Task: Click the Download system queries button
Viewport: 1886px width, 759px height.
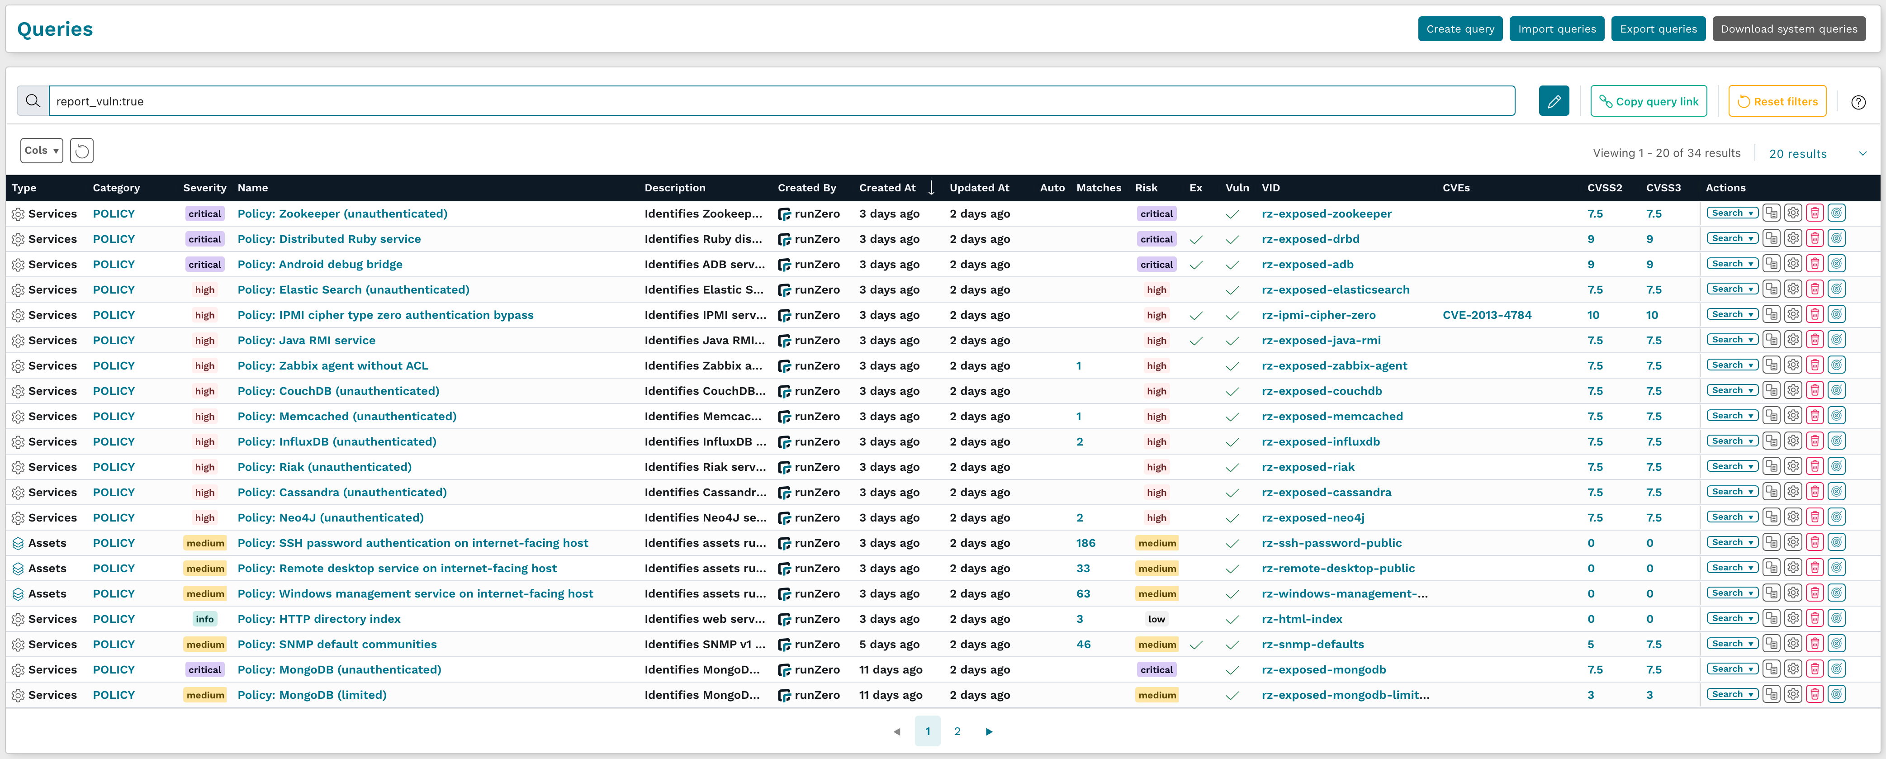Action: coord(1789,28)
